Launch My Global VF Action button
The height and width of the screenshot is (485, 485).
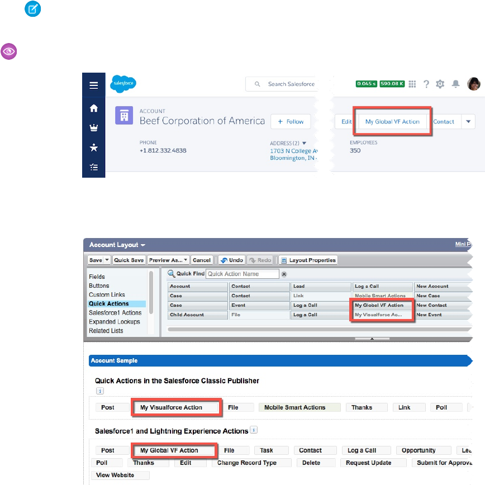pyautogui.click(x=392, y=122)
